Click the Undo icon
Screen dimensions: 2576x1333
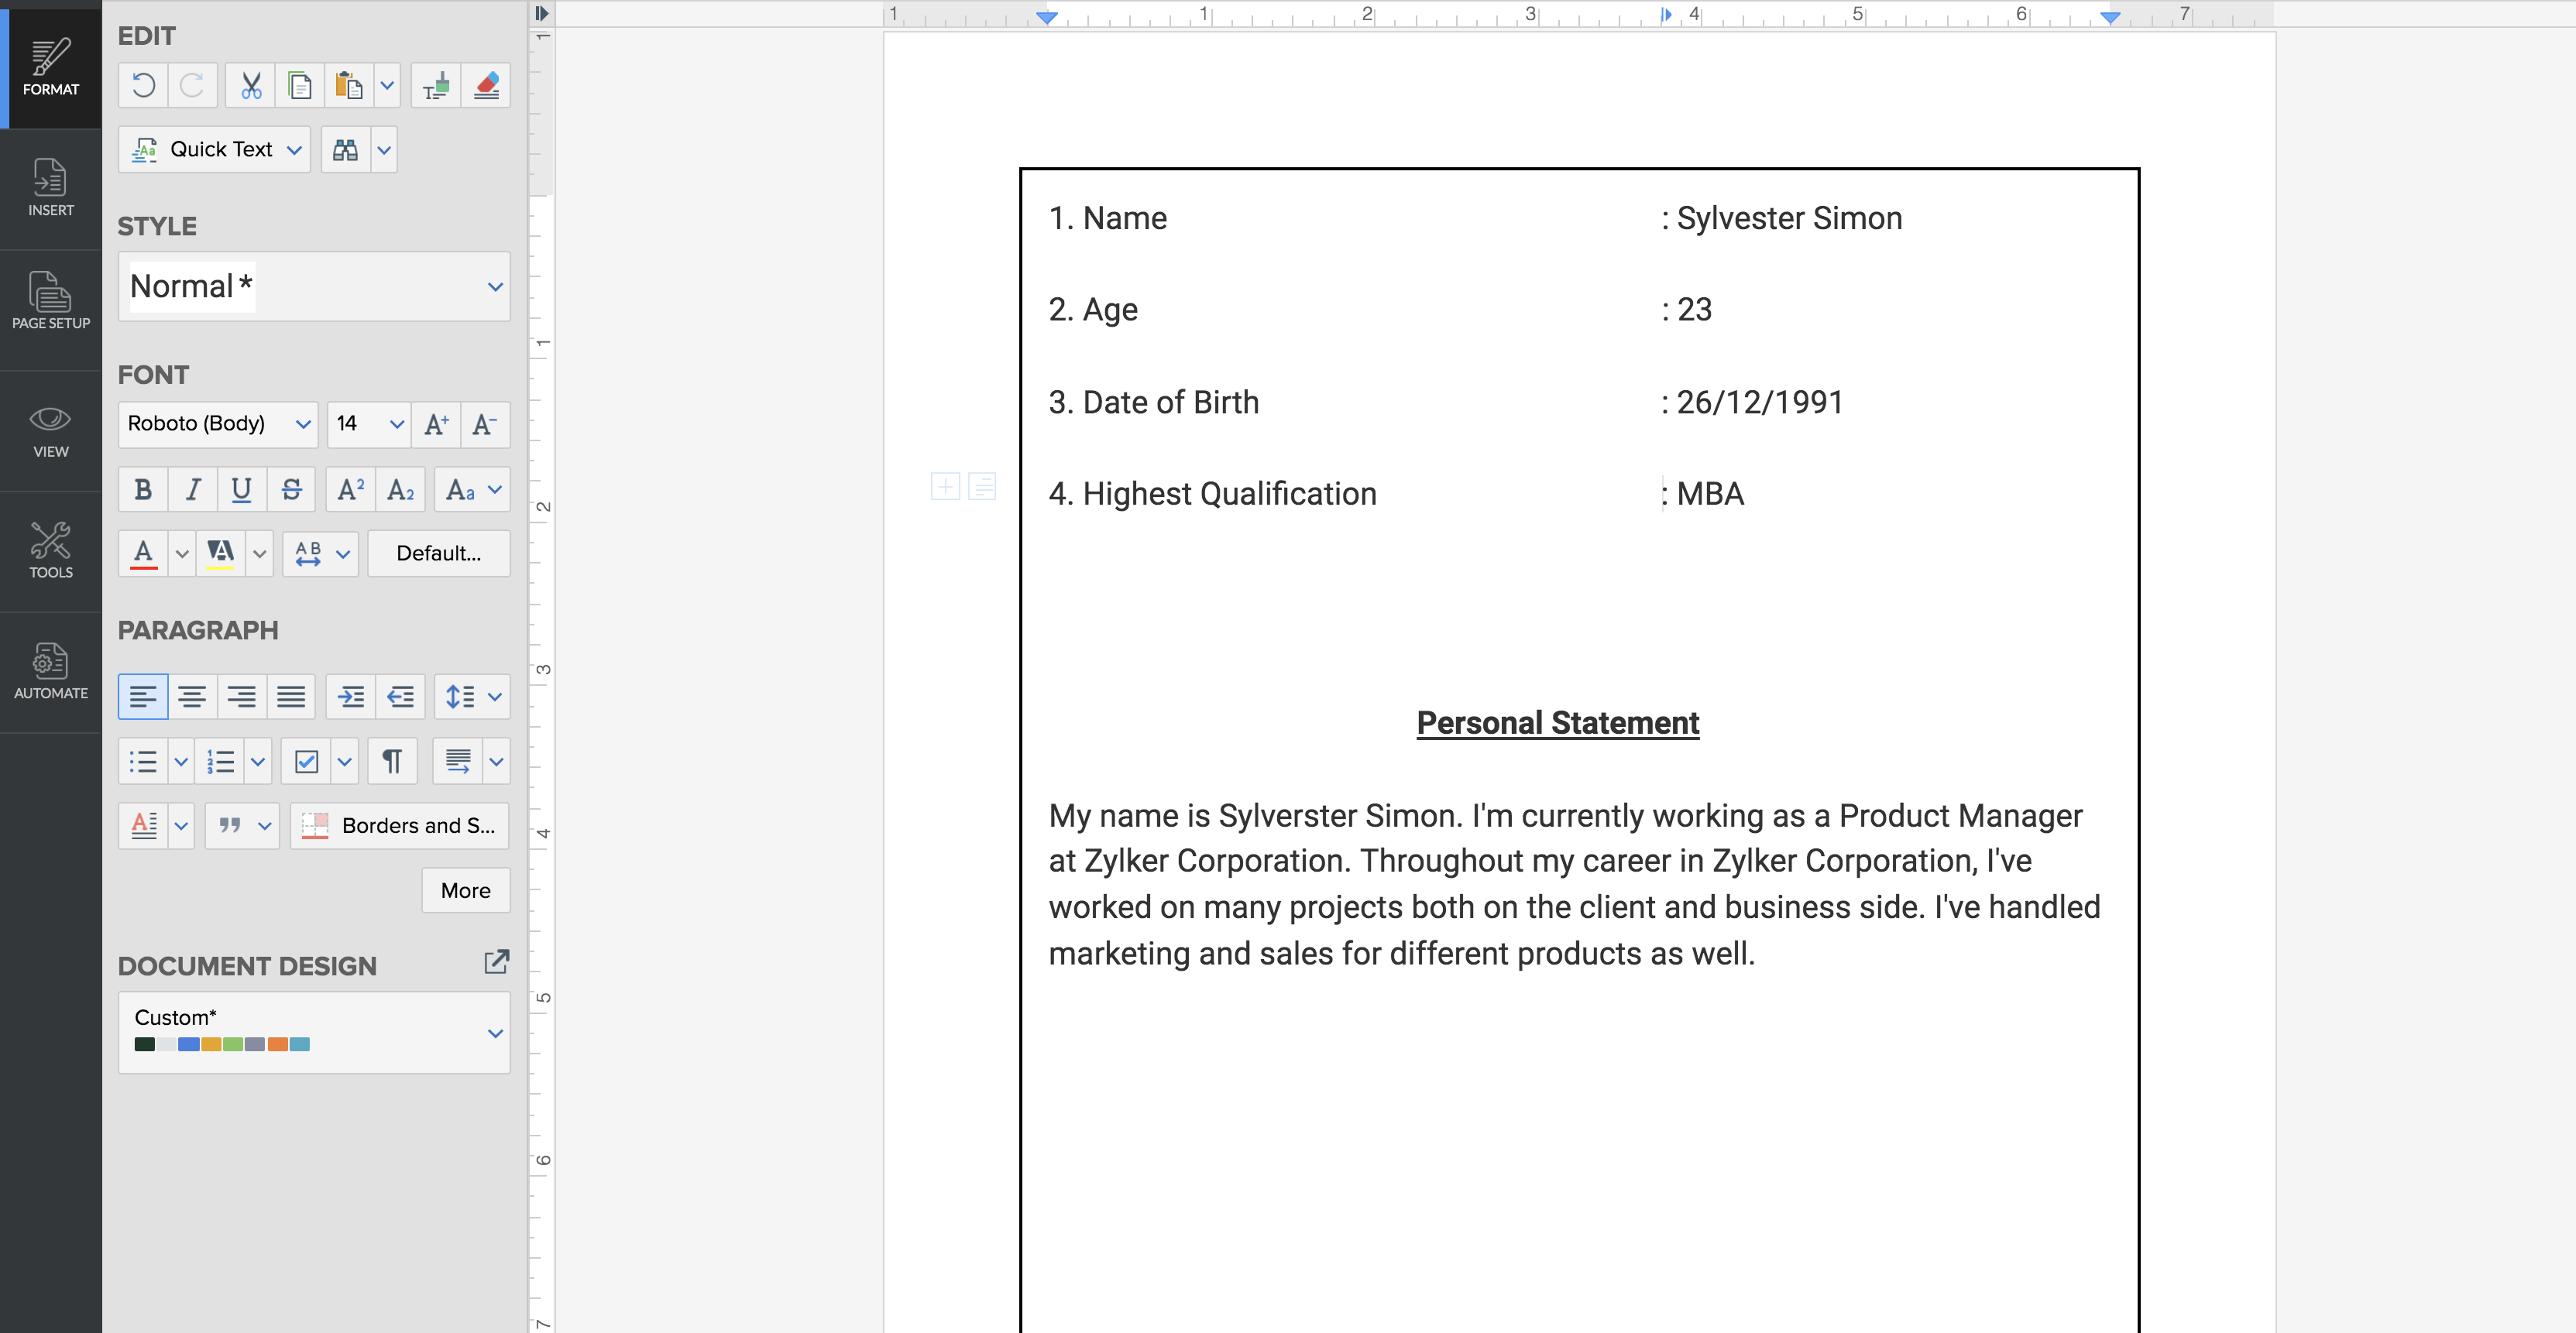click(x=143, y=86)
